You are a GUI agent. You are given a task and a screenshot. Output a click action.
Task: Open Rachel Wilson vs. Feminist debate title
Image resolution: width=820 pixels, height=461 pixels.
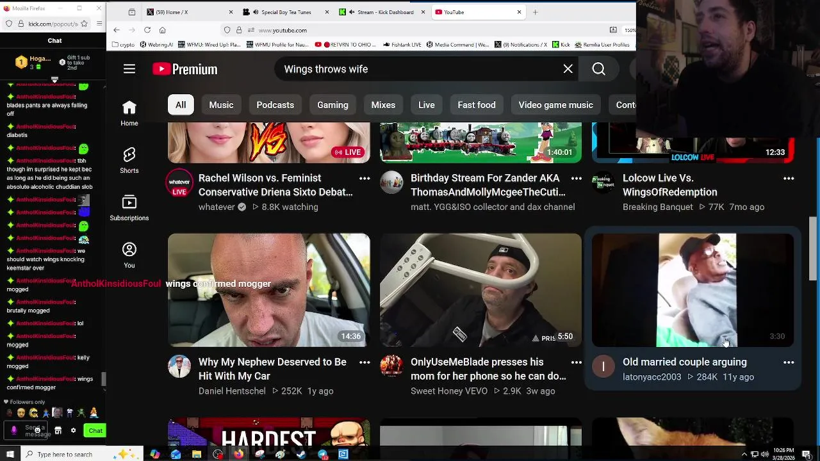[275, 185]
